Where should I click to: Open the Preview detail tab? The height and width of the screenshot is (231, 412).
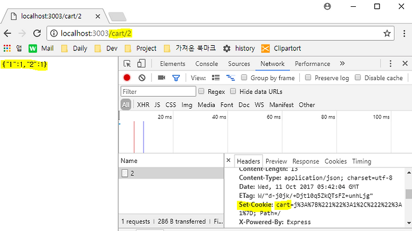tap(276, 161)
